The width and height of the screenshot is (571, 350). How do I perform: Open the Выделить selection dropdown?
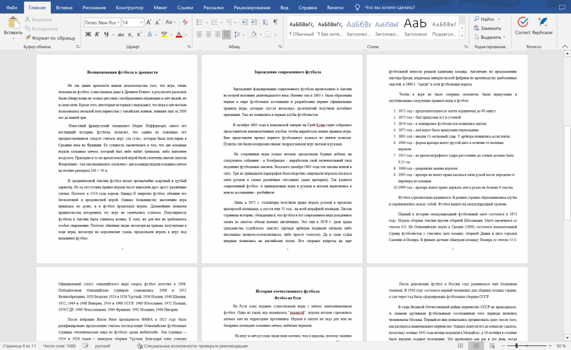[490, 37]
